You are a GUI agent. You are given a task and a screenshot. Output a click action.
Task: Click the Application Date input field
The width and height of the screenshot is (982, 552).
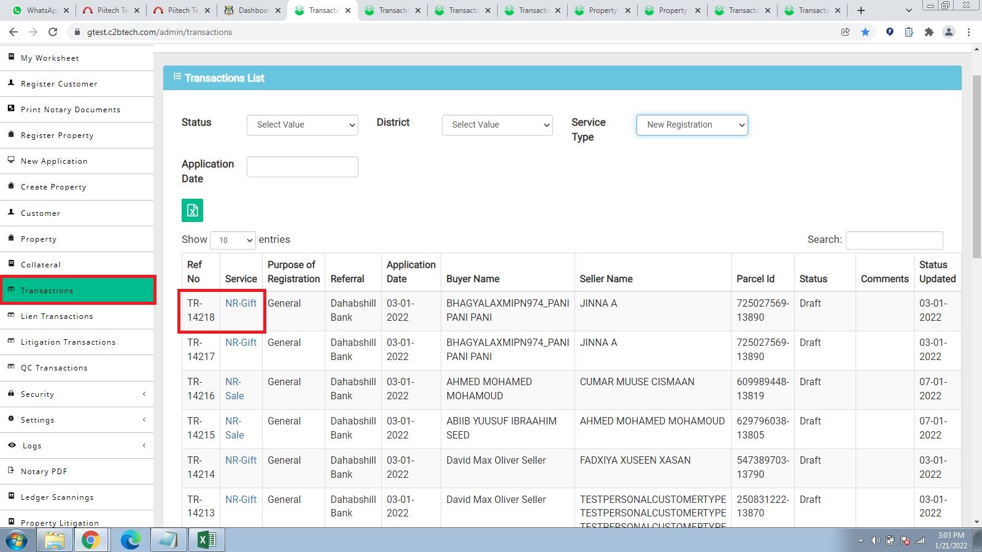tap(303, 167)
